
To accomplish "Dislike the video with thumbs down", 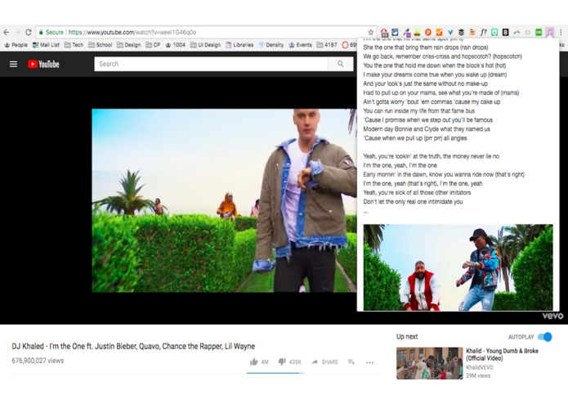I will click(282, 361).
